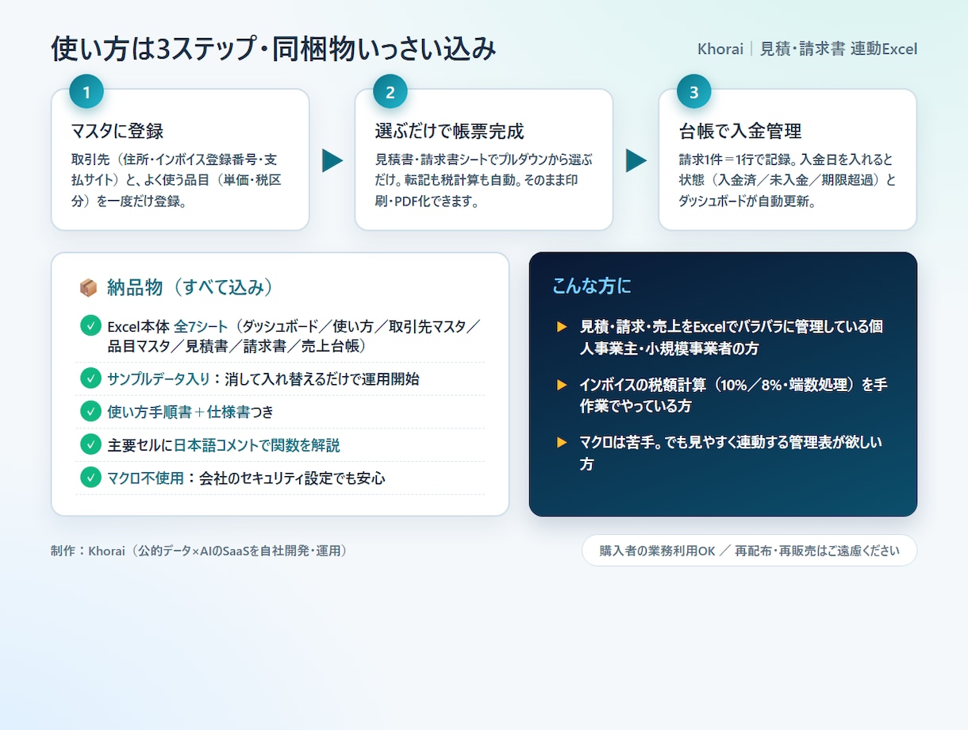
Task: Click the step 3 number badge
Action: pos(694,92)
